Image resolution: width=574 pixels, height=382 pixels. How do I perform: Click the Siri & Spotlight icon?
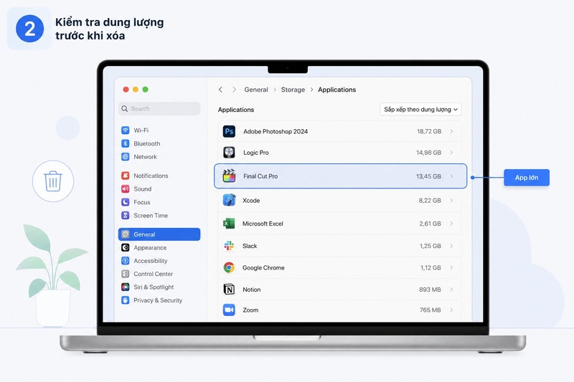pos(125,287)
